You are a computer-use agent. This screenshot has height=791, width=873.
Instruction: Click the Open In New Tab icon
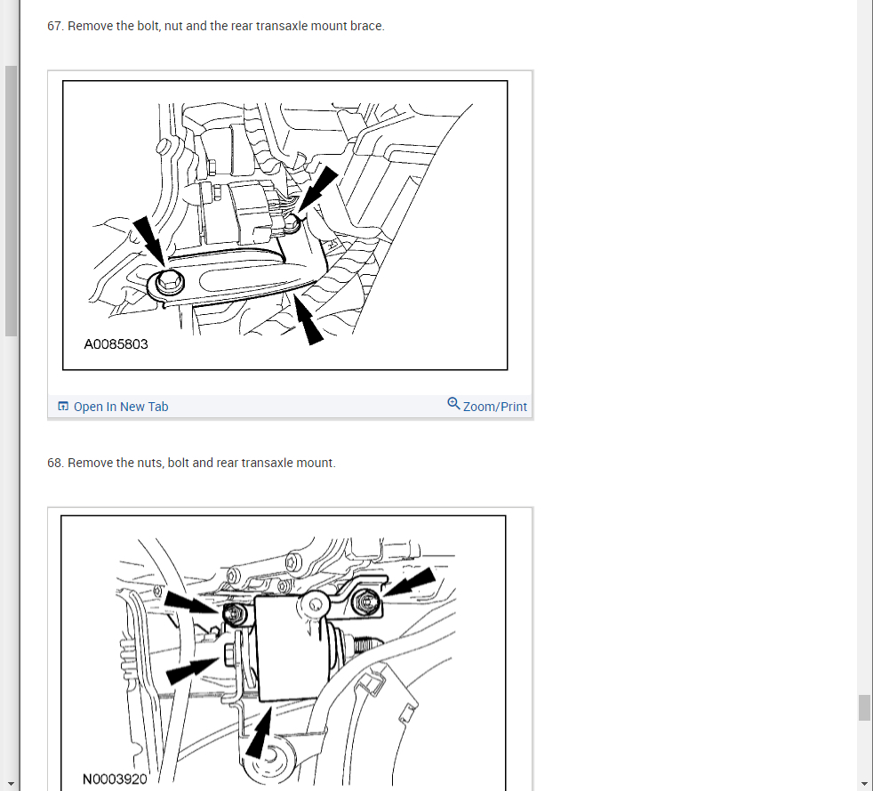pos(63,406)
